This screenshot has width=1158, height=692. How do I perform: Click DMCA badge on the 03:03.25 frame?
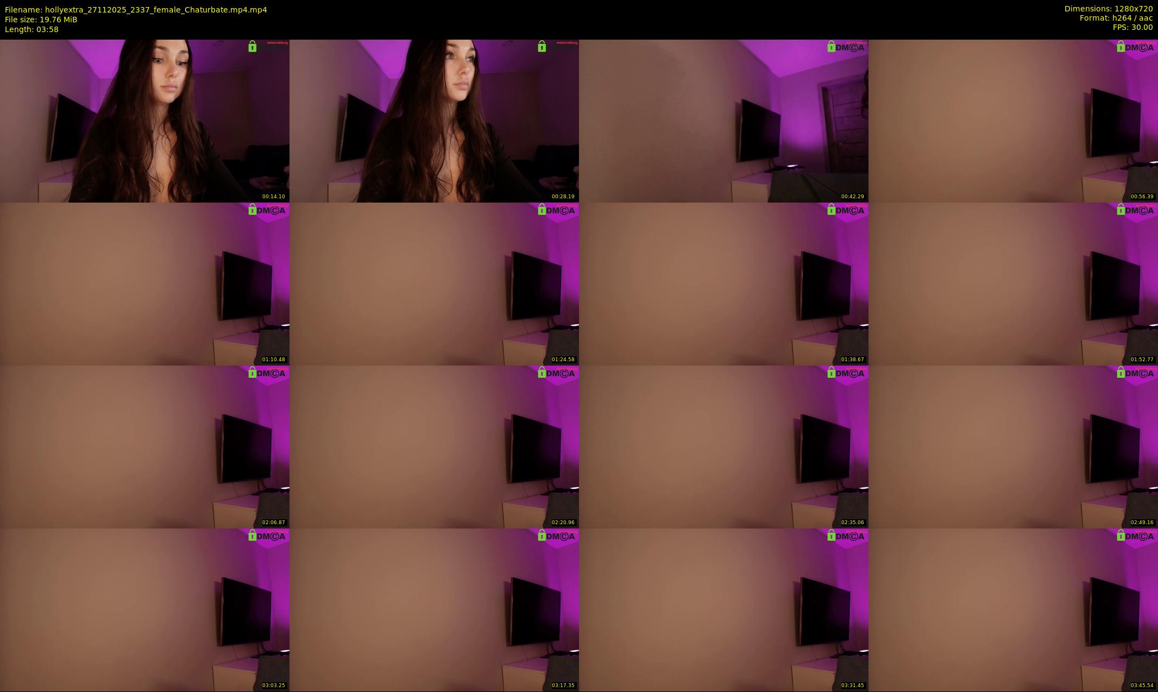click(x=267, y=536)
